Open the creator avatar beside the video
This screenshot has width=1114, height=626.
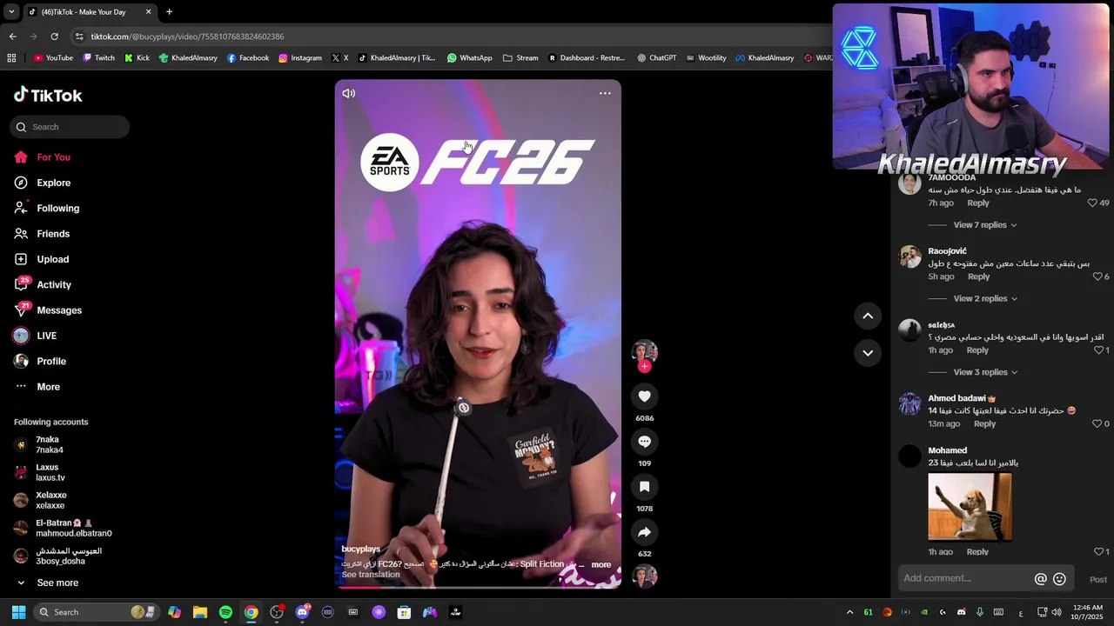click(x=644, y=351)
